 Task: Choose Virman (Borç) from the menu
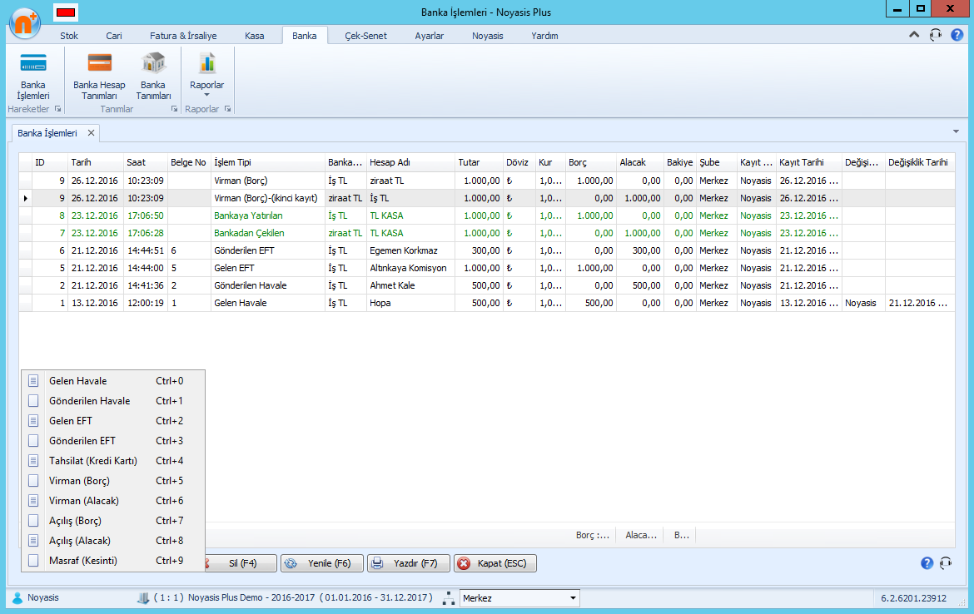(113, 481)
